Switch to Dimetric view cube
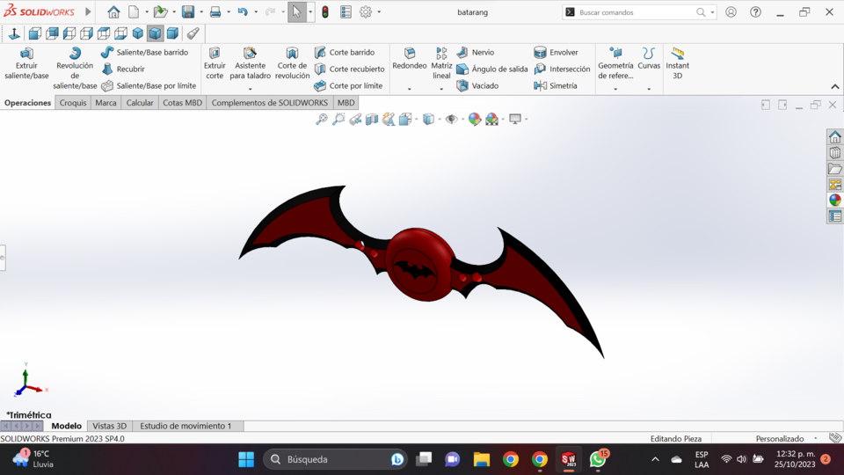 point(172,33)
